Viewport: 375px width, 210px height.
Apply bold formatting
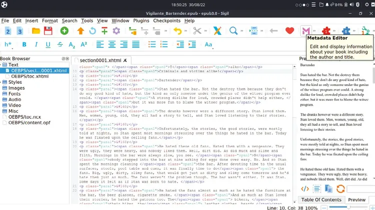[24, 44]
